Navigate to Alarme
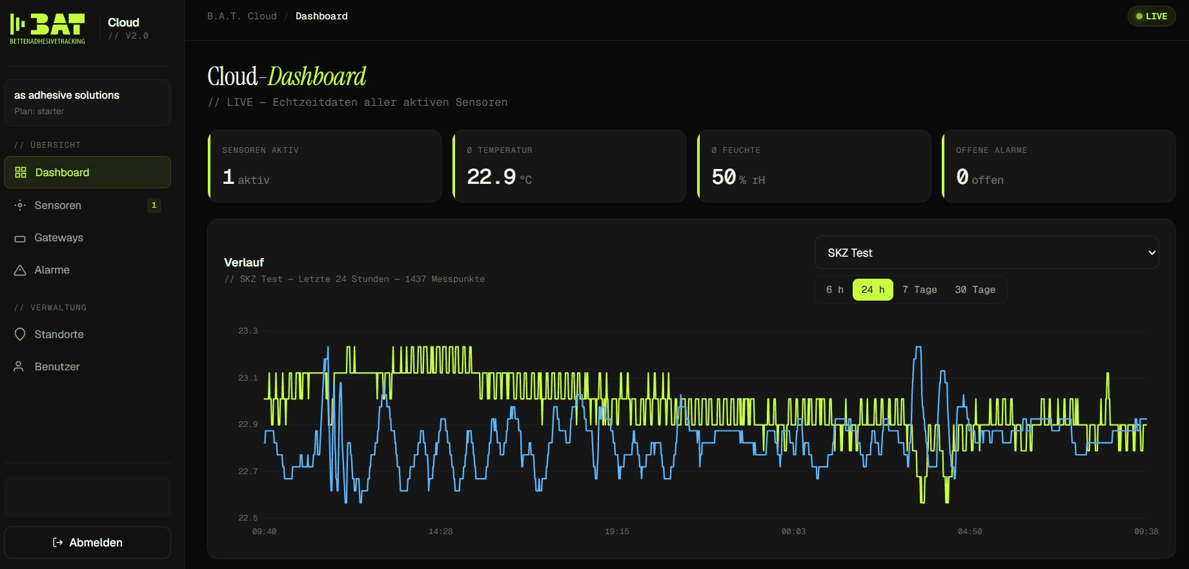The height and width of the screenshot is (569, 1189). point(87,270)
